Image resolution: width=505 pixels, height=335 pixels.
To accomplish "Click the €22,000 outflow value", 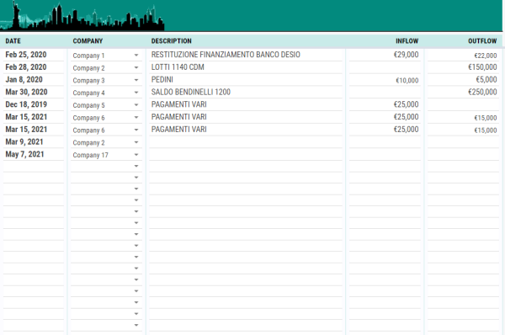I will coord(485,56).
